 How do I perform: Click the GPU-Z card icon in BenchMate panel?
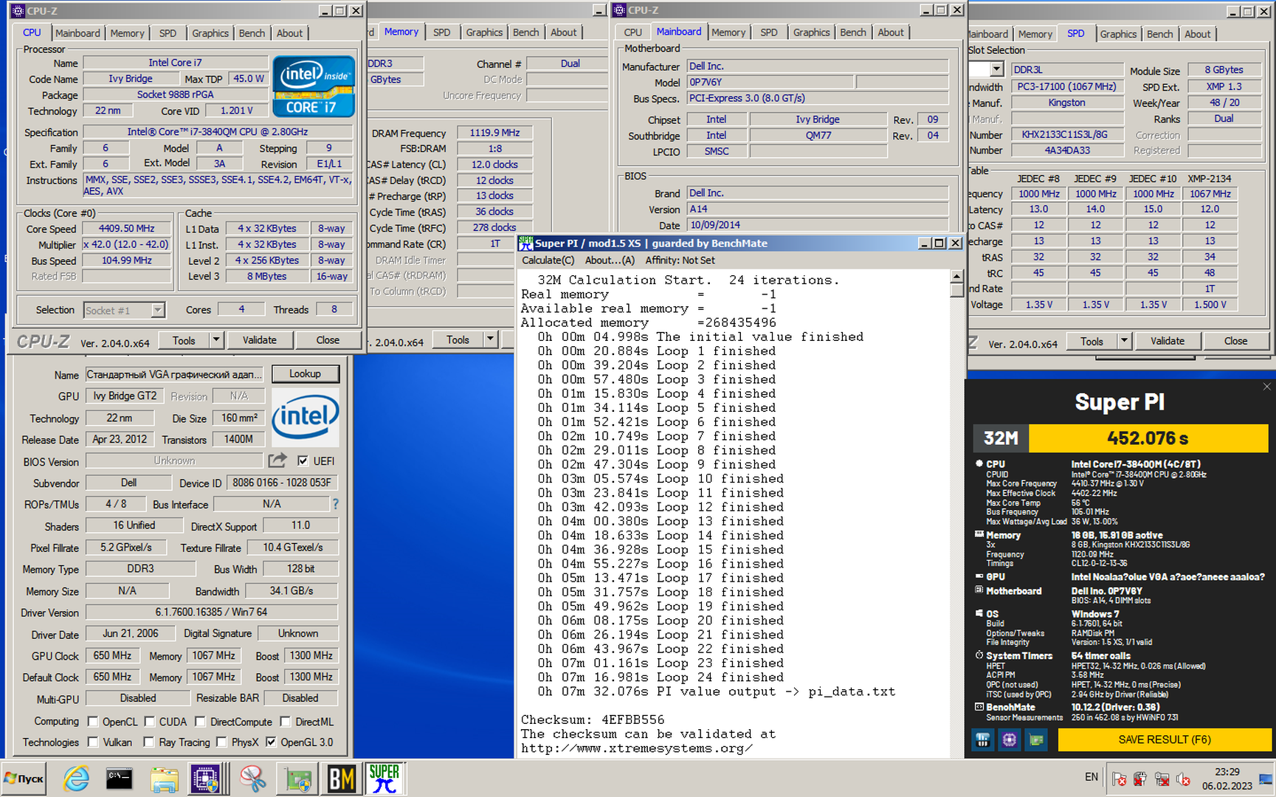[x=1037, y=739]
